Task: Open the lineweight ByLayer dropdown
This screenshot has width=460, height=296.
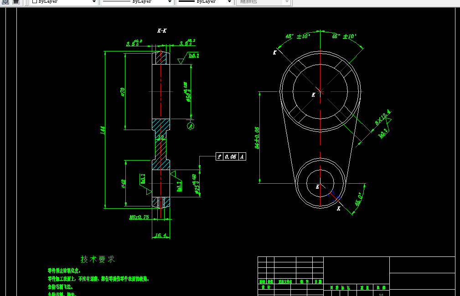Action: (205, 2)
